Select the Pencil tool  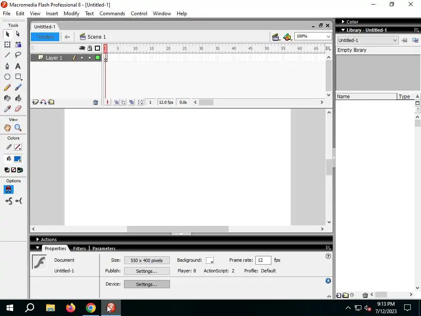pyautogui.click(x=7, y=87)
